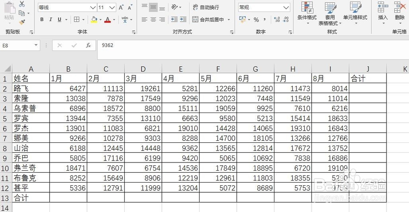This screenshot has height=212, width=409.
Task: Apply accounting number format icon
Action: coord(243,19)
